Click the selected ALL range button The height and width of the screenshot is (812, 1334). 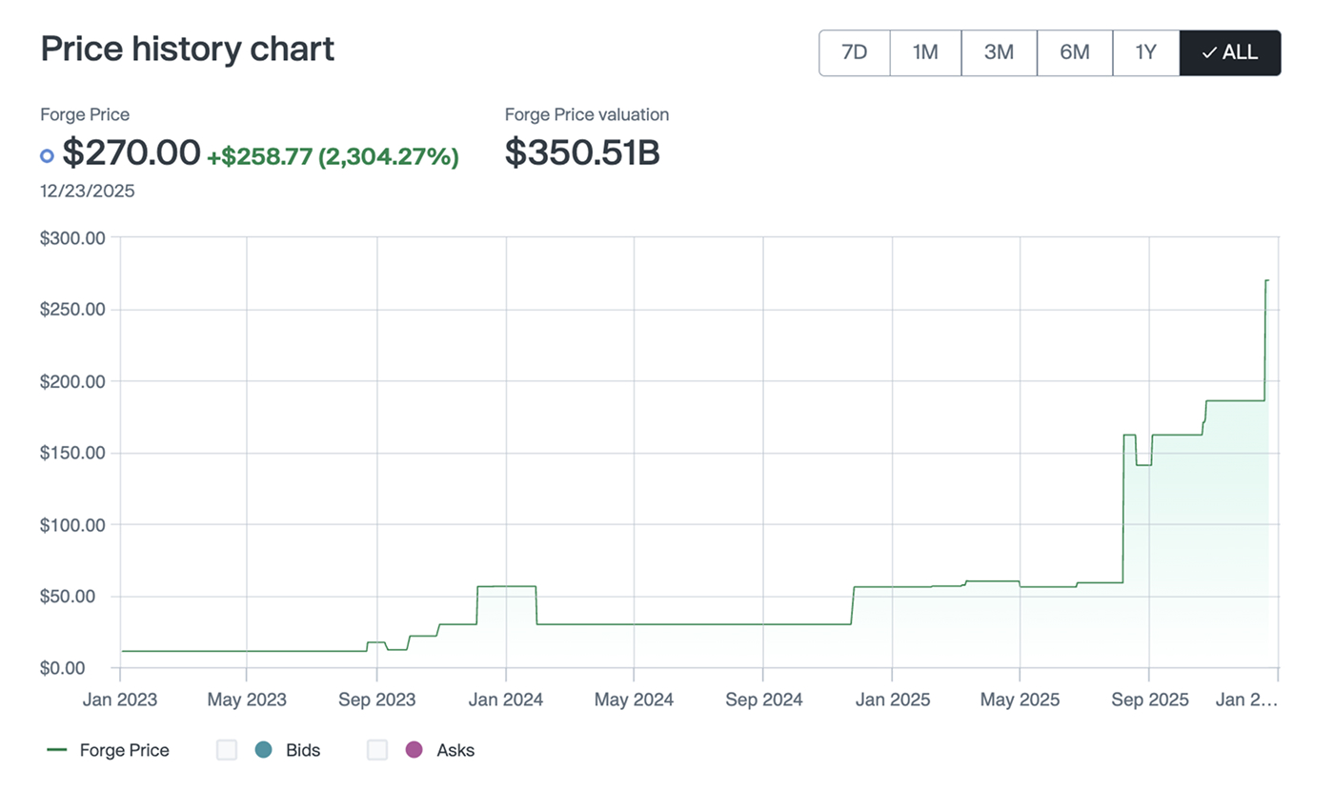1229,52
